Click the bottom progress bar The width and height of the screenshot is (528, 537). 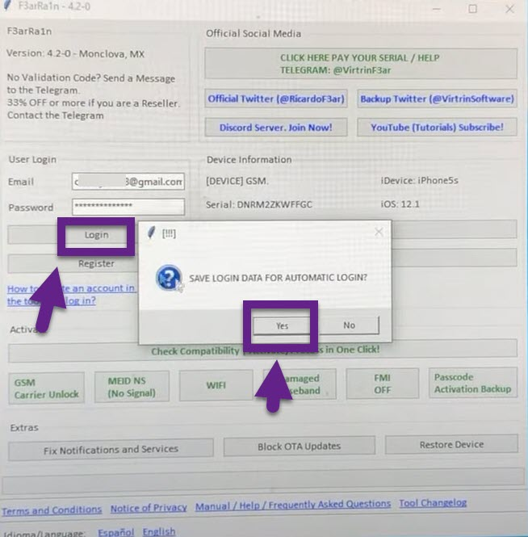coord(263,480)
